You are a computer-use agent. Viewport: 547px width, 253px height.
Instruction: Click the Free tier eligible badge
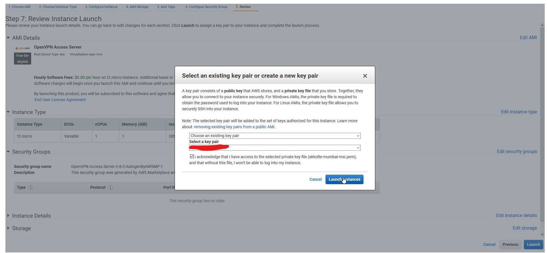click(23, 59)
